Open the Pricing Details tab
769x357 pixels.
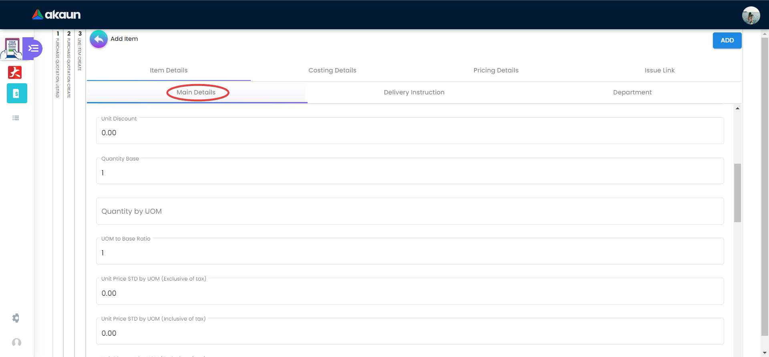pyautogui.click(x=496, y=70)
